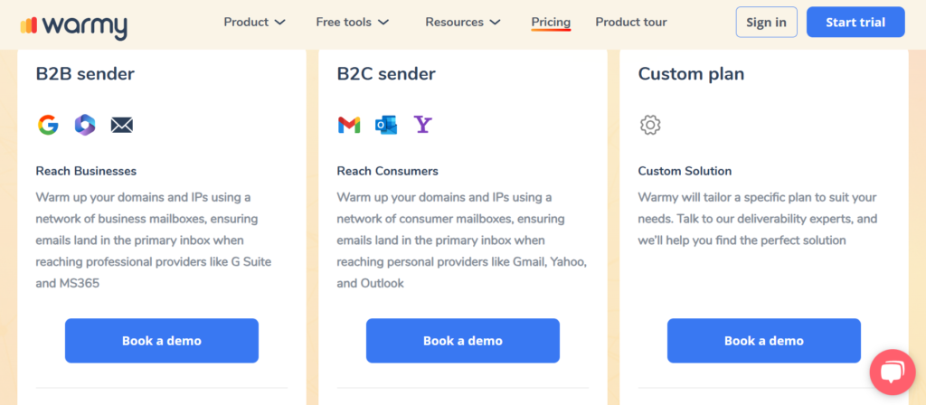Open the Pricing page link
This screenshot has width=926, height=405.
(551, 23)
